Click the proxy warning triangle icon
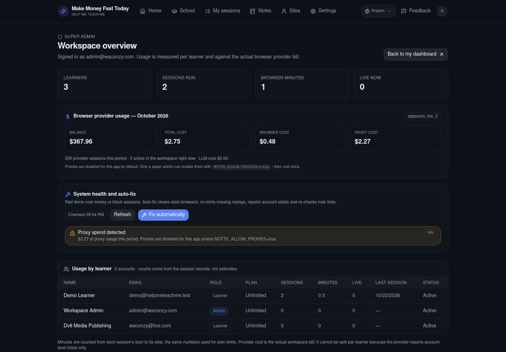Image resolution: width=506 pixels, height=352 pixels. [x=72, y=233]
